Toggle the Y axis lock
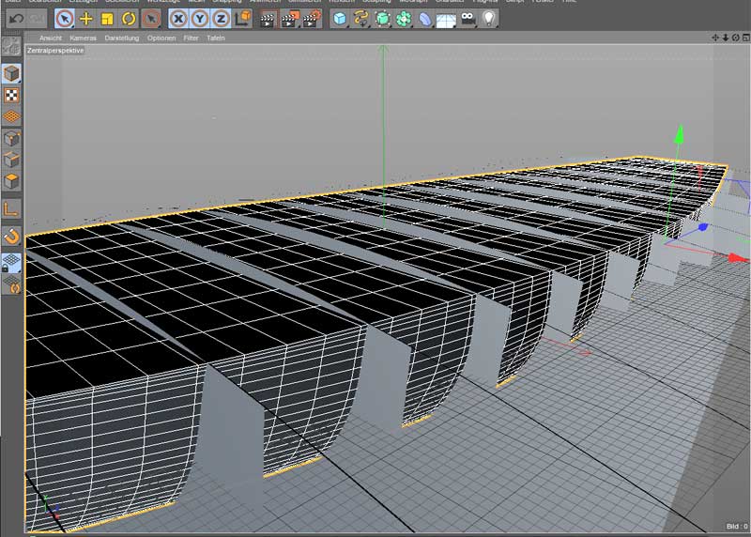The image size is (751, 537). click(200, 18)
